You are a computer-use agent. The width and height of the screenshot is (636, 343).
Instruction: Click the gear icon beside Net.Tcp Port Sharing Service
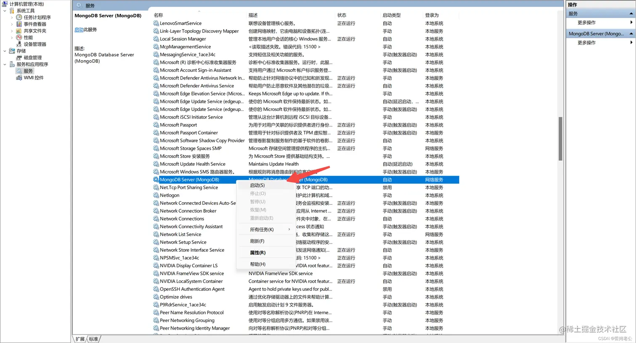(x=156, y=187)
